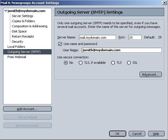The width and height of the screenshot is (168, 140).
Task: Click the Port number field
Action: 135,38
